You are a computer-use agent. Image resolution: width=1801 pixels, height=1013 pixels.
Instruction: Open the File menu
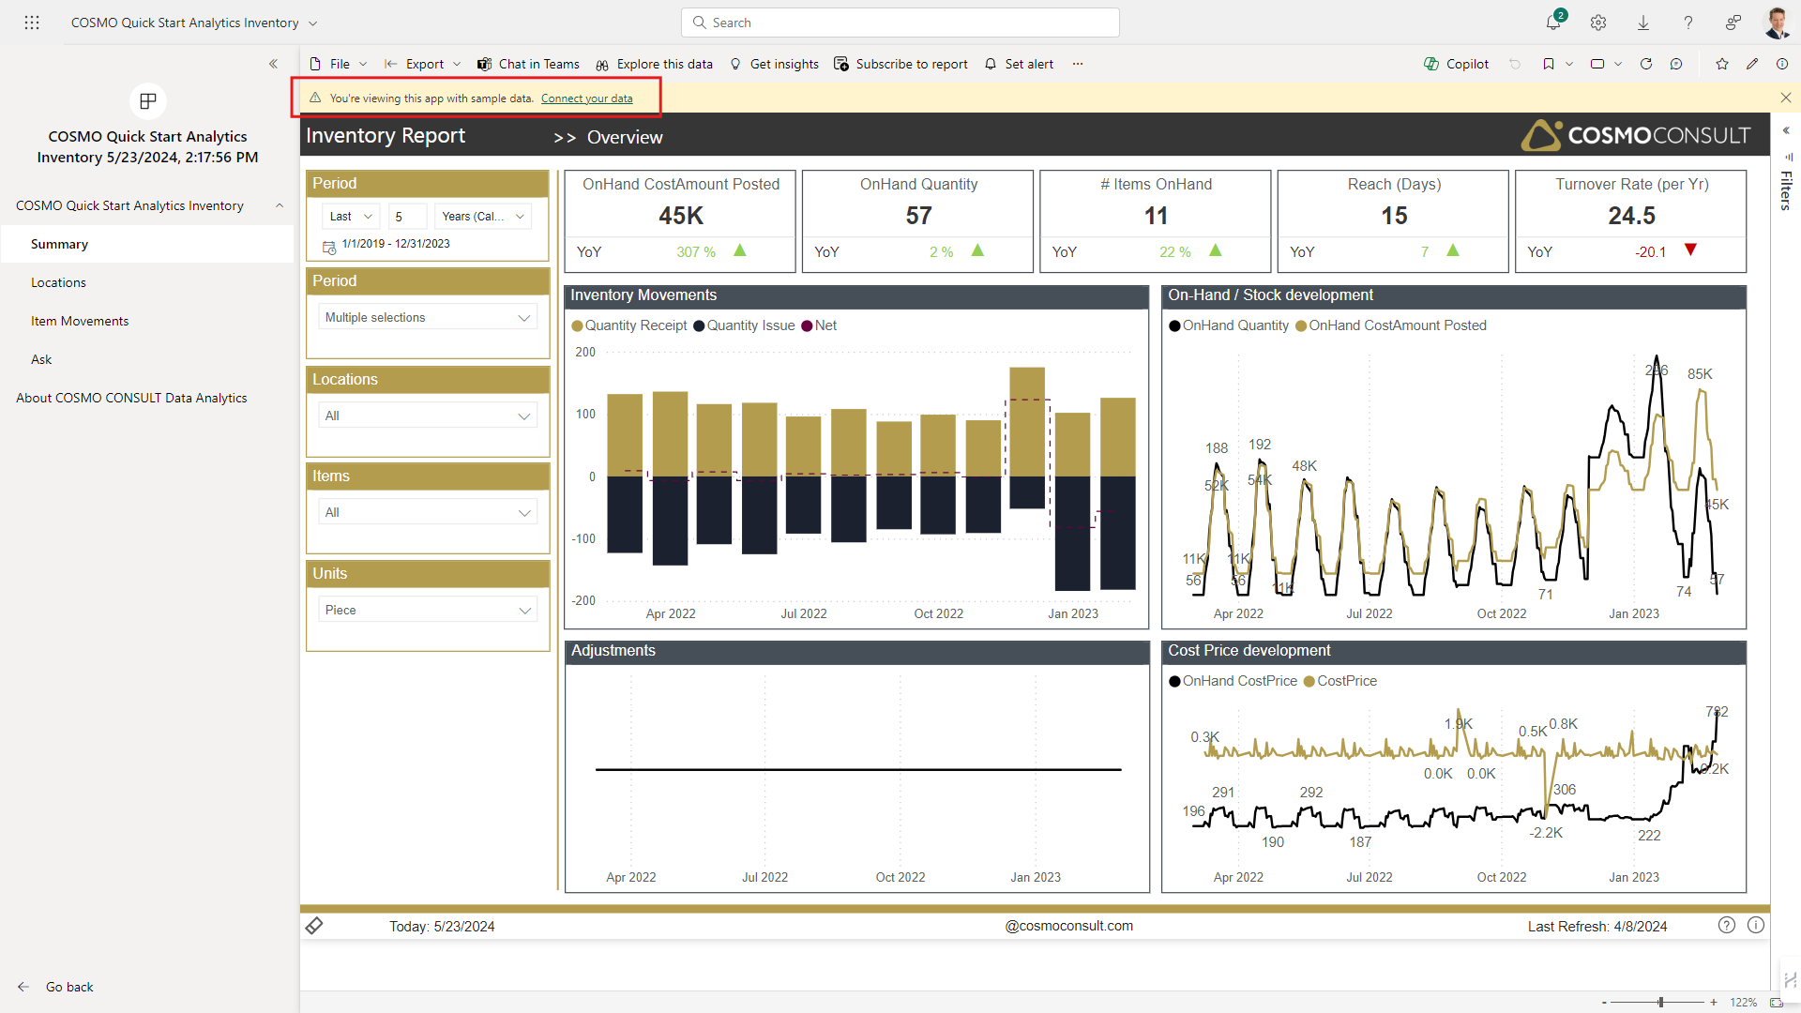coord(337,64)
